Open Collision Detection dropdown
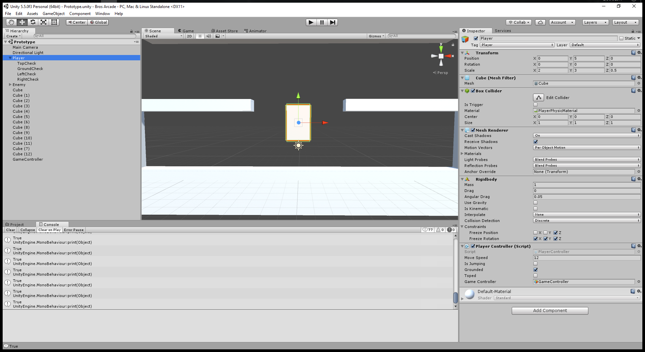This screenshot has width=645, height=352. (587, 221)
